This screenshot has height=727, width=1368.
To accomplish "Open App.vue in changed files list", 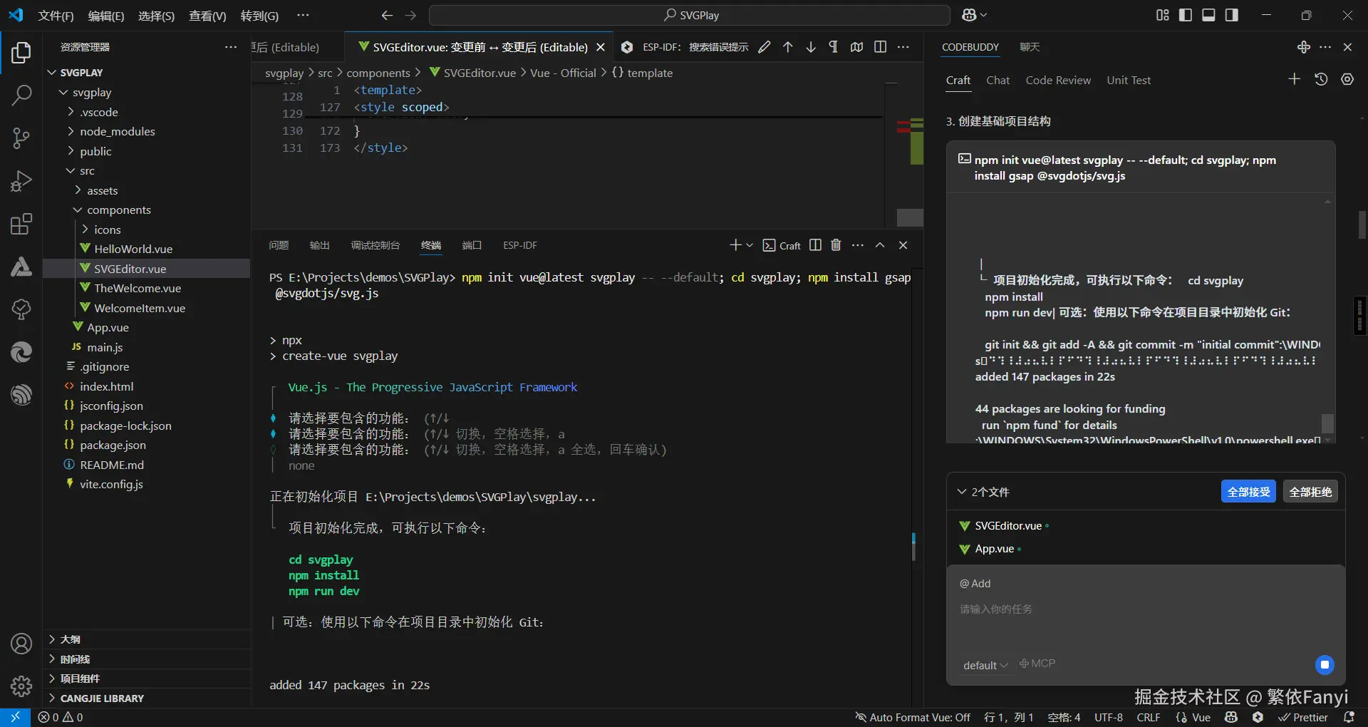I will click(x=995, y=549).
